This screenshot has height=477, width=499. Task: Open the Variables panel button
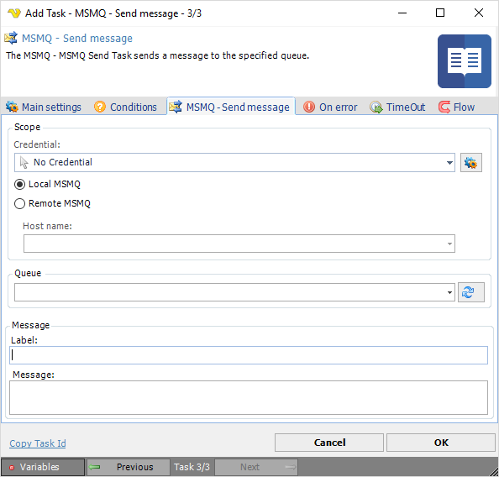43,467
